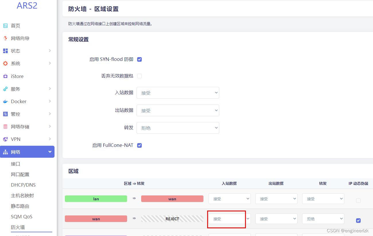Open DHCP/DNS submenu item
373x236 pixels.
point(23,185)
